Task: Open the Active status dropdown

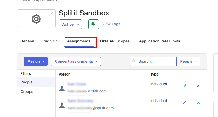Action: coord(70,24)
